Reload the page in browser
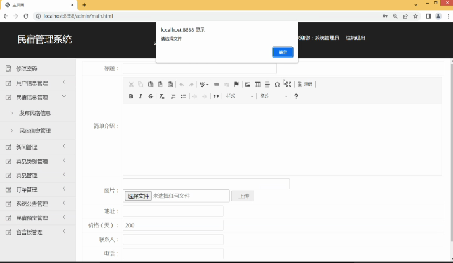 [x=26, y=16]
